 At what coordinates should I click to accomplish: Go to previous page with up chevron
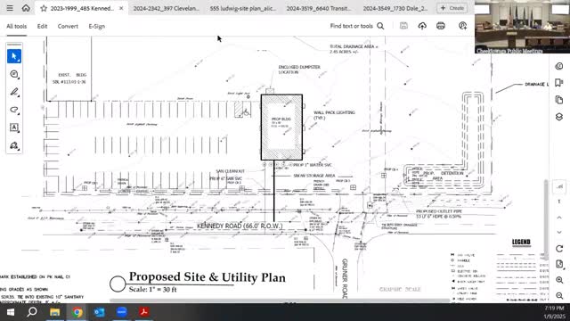[559, 218]
